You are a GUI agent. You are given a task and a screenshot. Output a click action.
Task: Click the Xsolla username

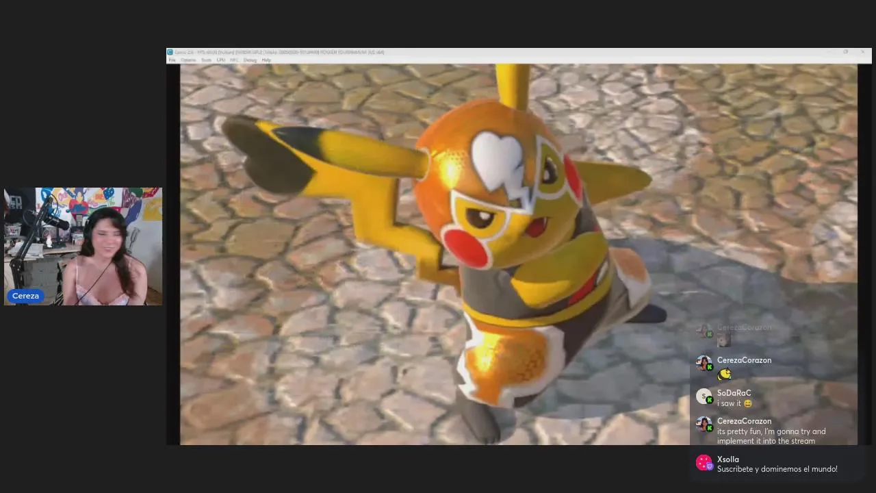728,459
